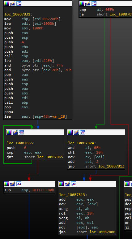
Task: Click the edit pencil icon on loc_100B7B65 block
Action: tap(15, 132)
